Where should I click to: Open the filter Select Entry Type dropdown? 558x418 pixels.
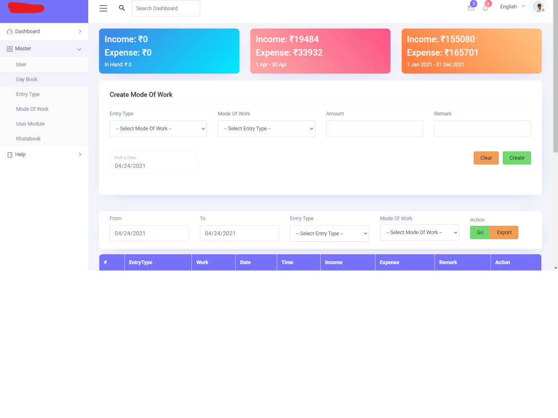point(329,234)
